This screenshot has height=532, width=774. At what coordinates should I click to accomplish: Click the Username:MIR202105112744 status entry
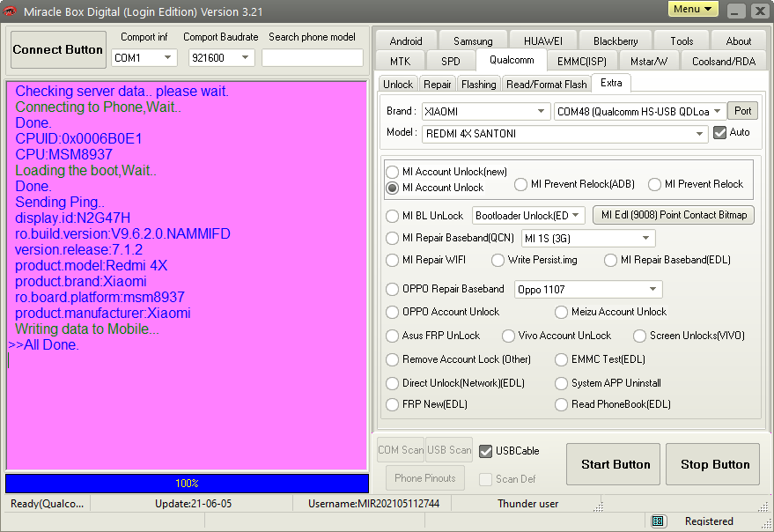coord(373,504)
